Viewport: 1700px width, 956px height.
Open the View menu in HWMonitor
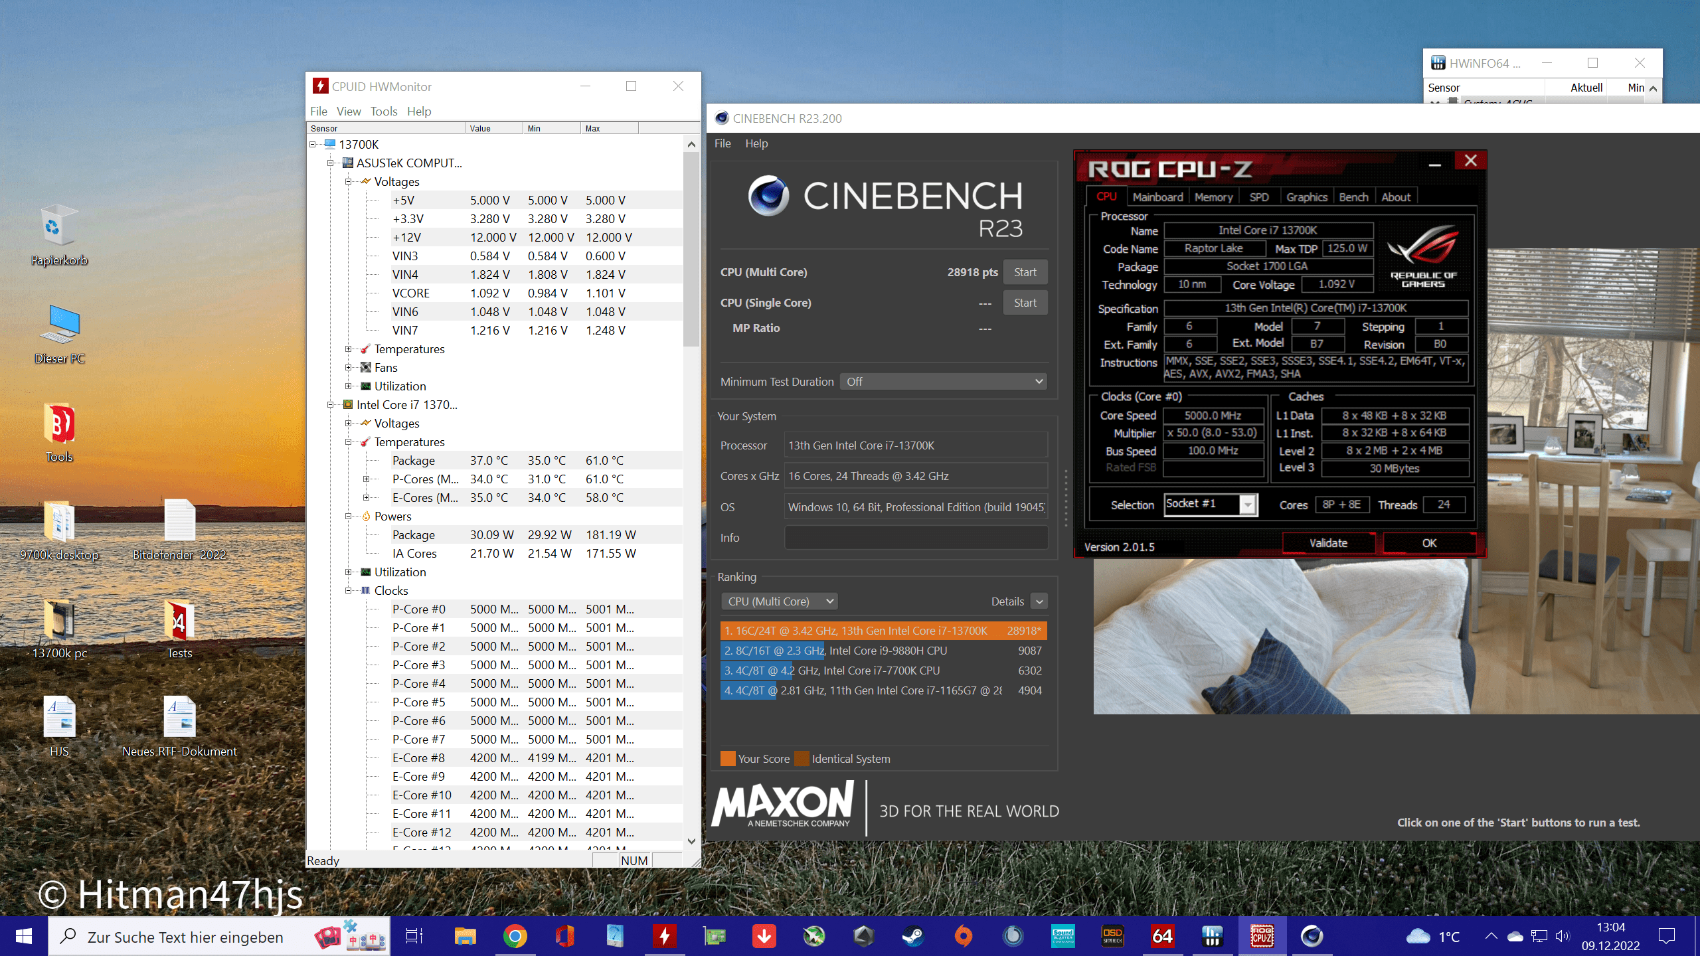[x=349, y=111]
